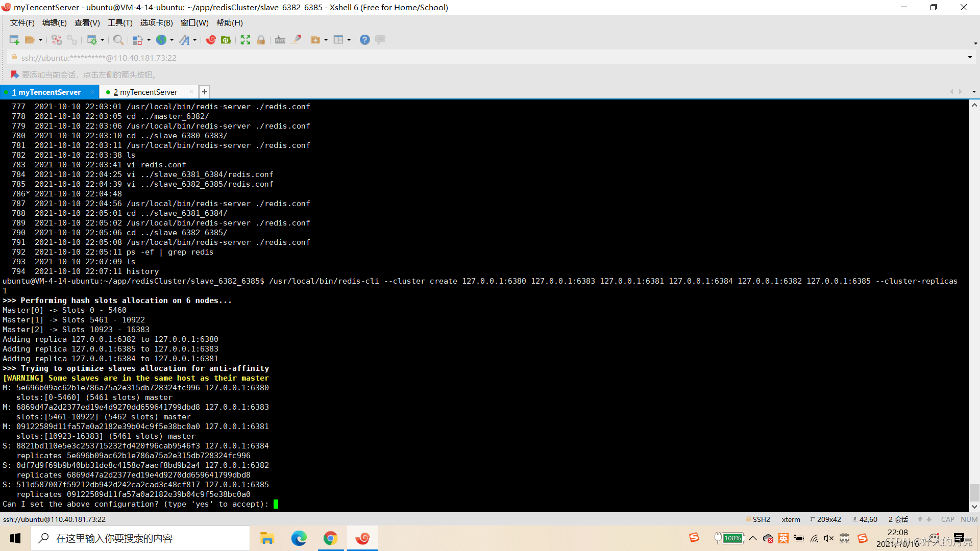
Task: Open Google Chrome from taskbar
Action: (330, 538)
